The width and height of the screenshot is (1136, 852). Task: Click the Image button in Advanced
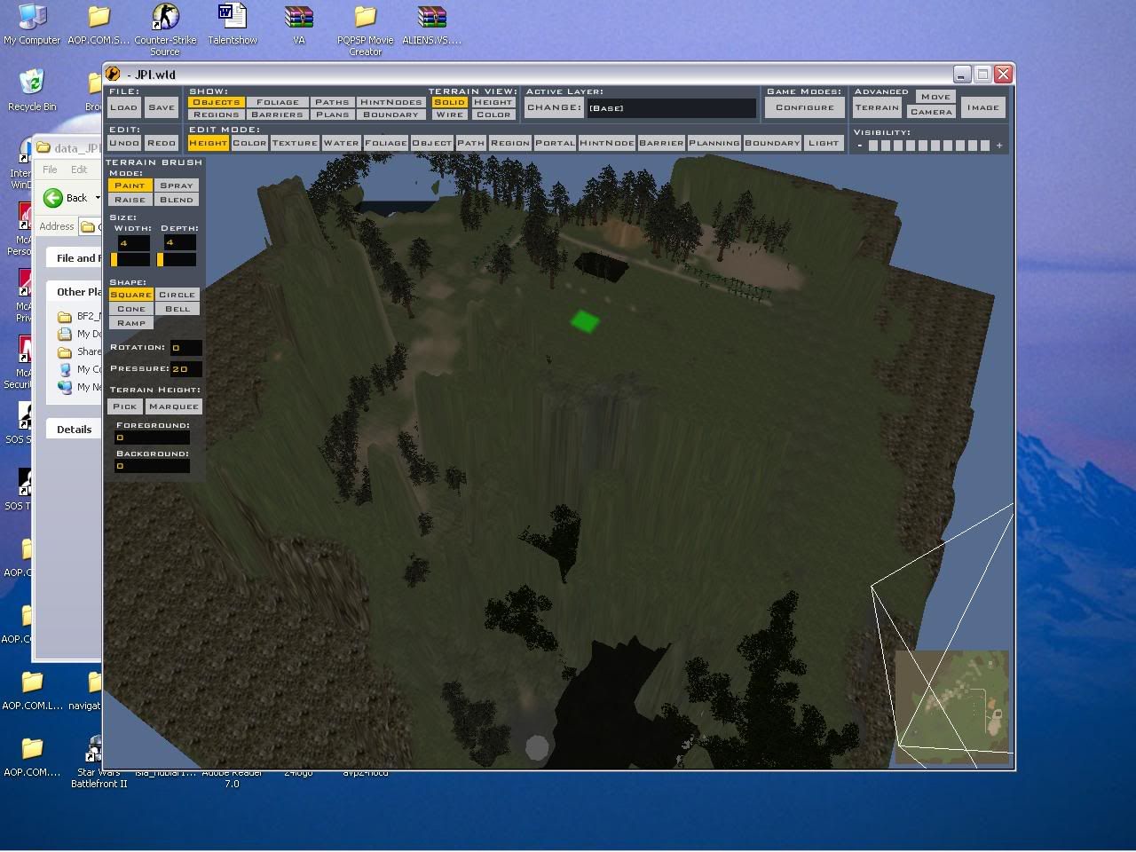(x=982, y=107)
